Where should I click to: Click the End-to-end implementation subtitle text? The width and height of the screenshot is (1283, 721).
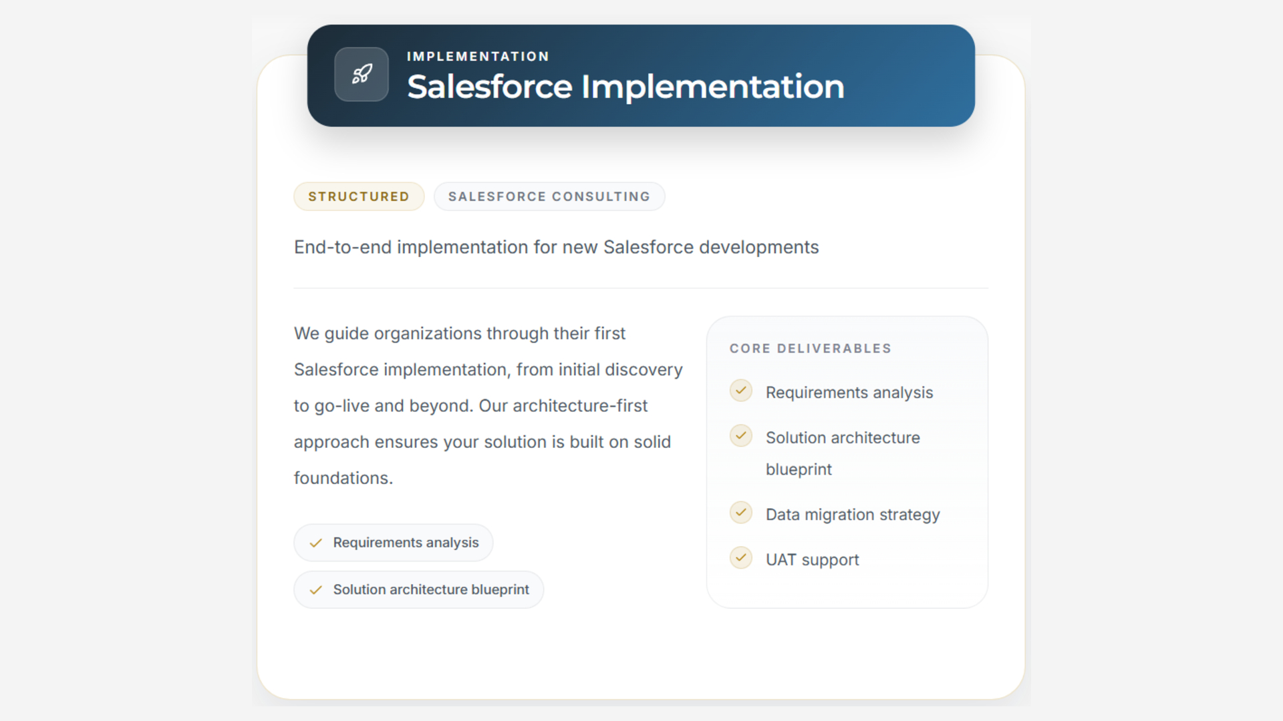pos(556,247)
